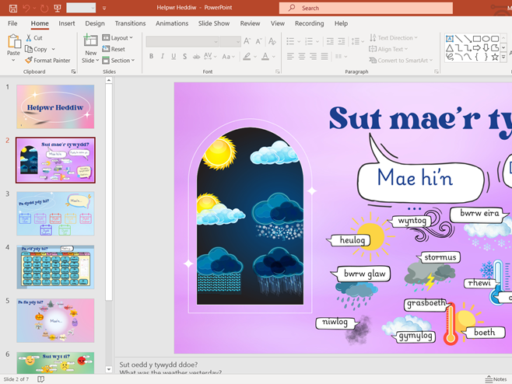Select the Format Painter tool
This screenshot has height=384, width=512.
47,60
